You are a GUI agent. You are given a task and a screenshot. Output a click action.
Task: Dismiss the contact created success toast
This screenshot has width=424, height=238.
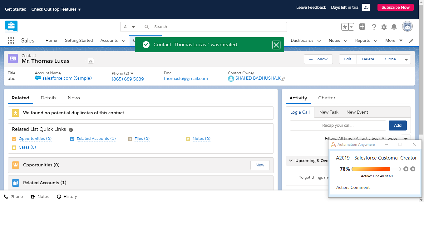(276, 45)
